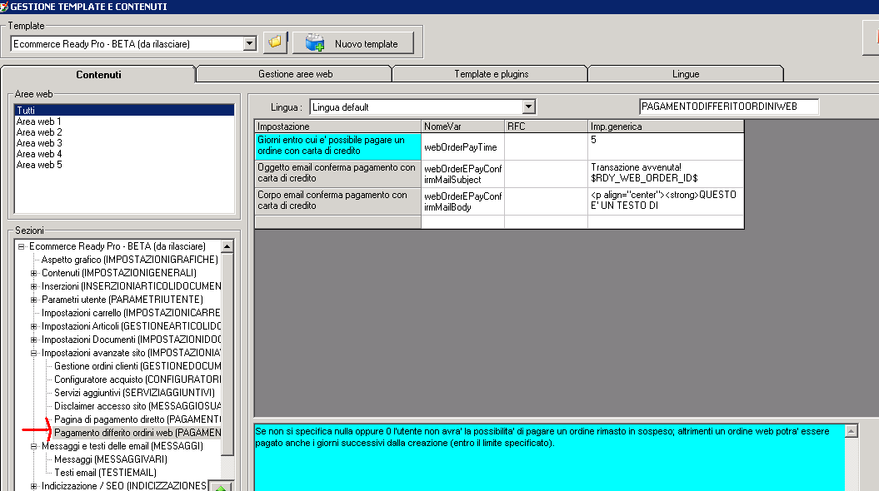The height and width of the screenshot is (491, 879).
Task: Click the NomeVar column header
Action: pyautogui.click(x=462, y=126)
